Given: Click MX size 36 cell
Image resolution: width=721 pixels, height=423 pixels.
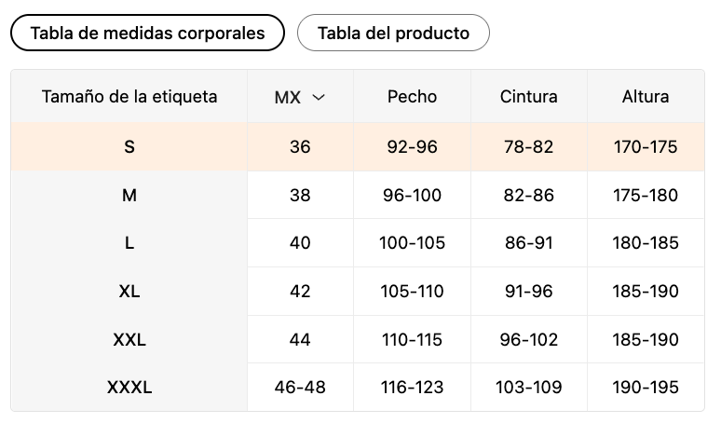Looking at the screenshot, I should coord(300,147).
